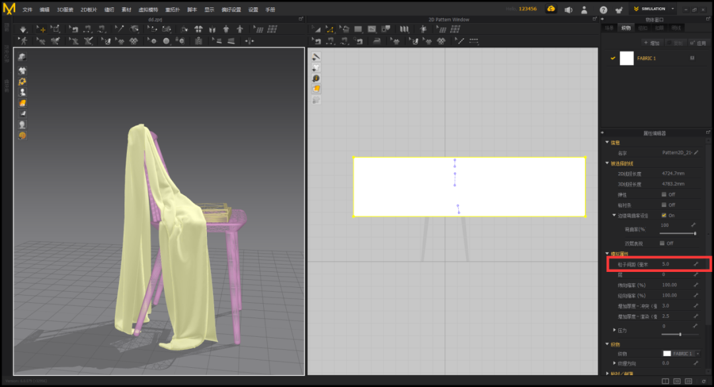Click the Simulate down-arrow icon in 3D toolbar

[24, 30]
